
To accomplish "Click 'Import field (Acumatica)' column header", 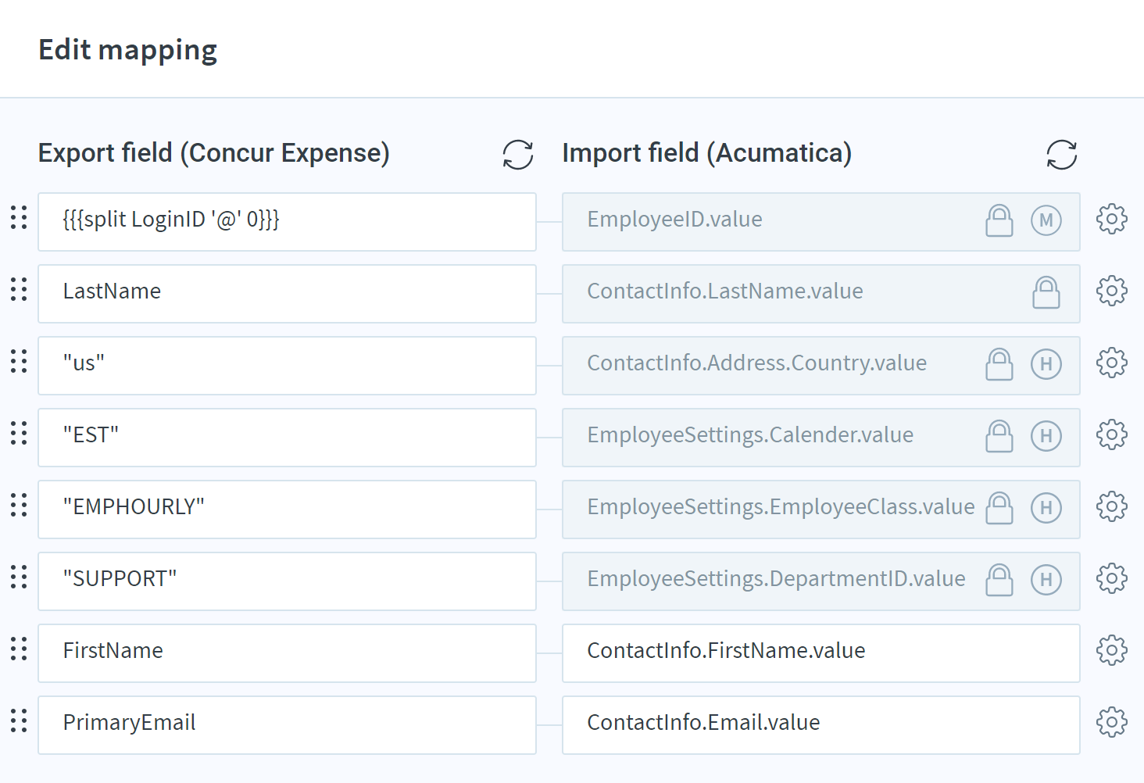I will click(x=707, y=153).
